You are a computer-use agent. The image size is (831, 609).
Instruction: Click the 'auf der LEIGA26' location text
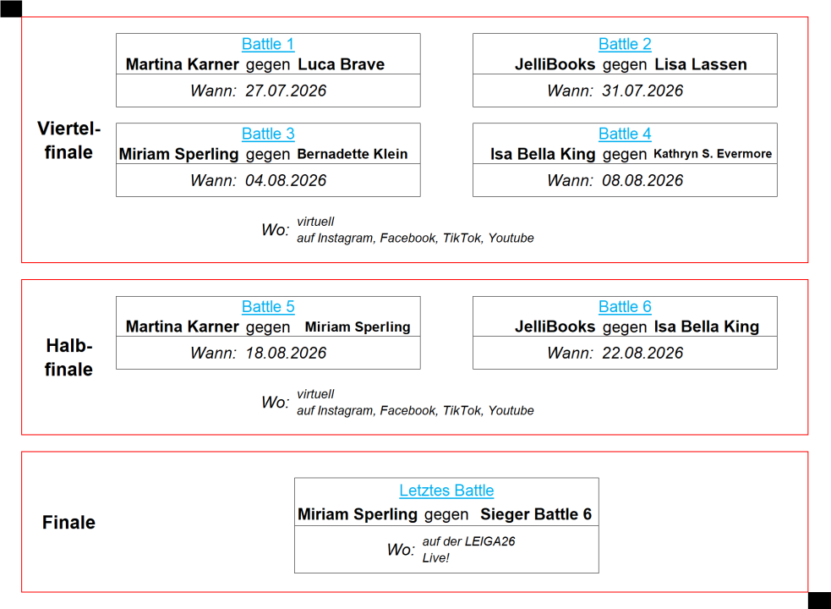pos(469,541)
